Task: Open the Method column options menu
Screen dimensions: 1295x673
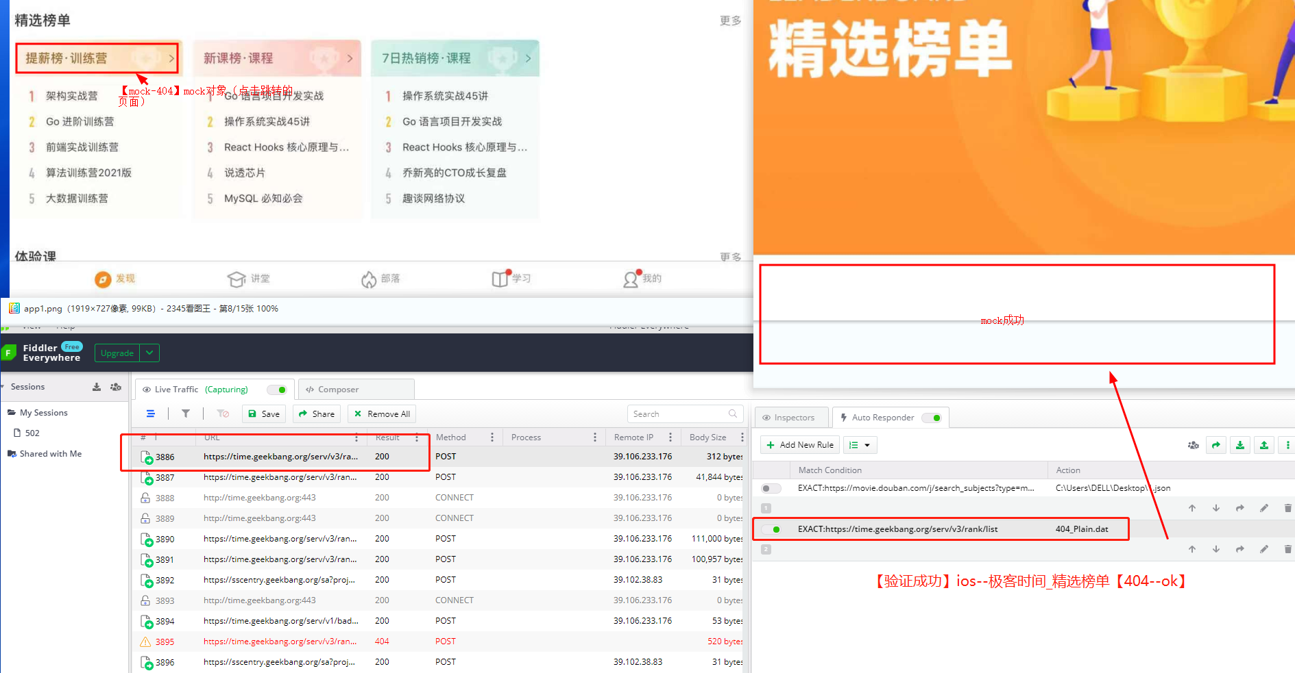Action: (492, 437)
